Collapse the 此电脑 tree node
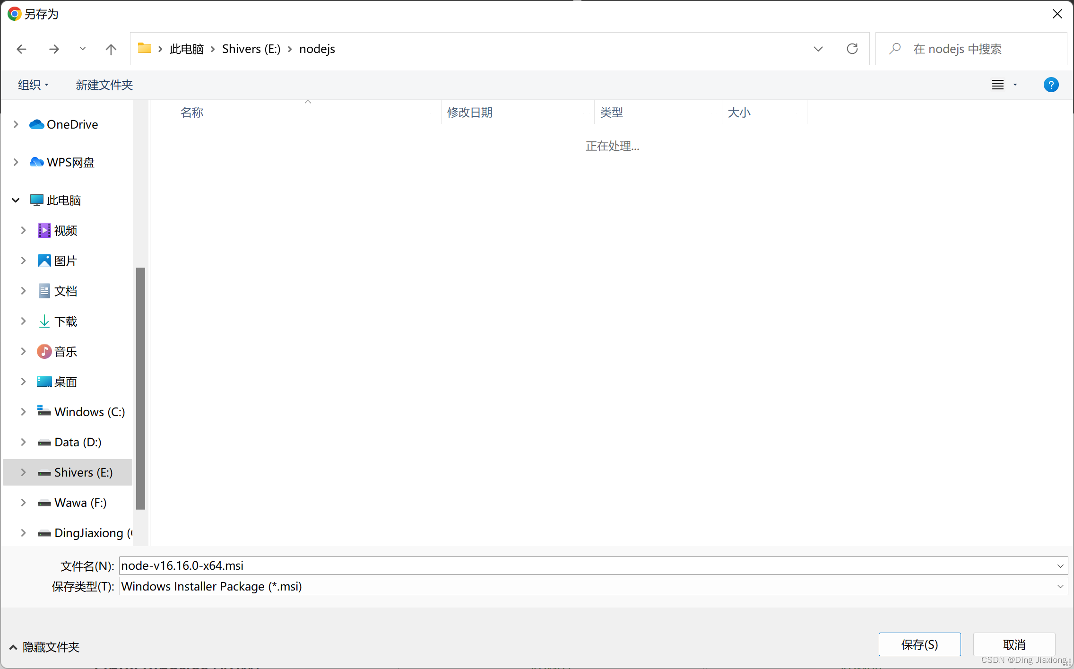The height and width of the screenshot is (669, 1074). 16,200
